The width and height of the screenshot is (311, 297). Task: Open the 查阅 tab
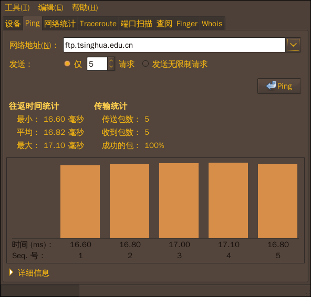(164, 24)
